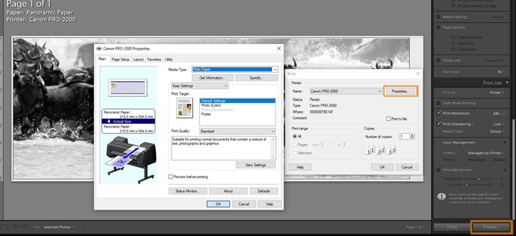Select the All print range radio button
The image size is (516, 236).
[x=295, y=136]
